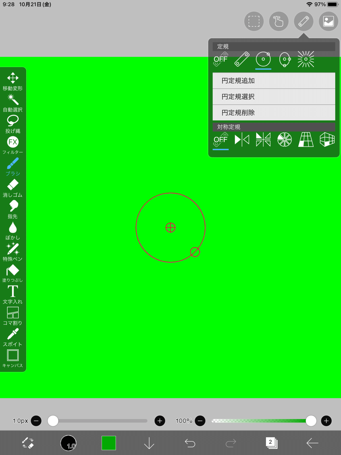Tap the 10月21日(金) date text
Image resolution: width=341 pixels, height=455 pixels.
[x=35, y=4]
